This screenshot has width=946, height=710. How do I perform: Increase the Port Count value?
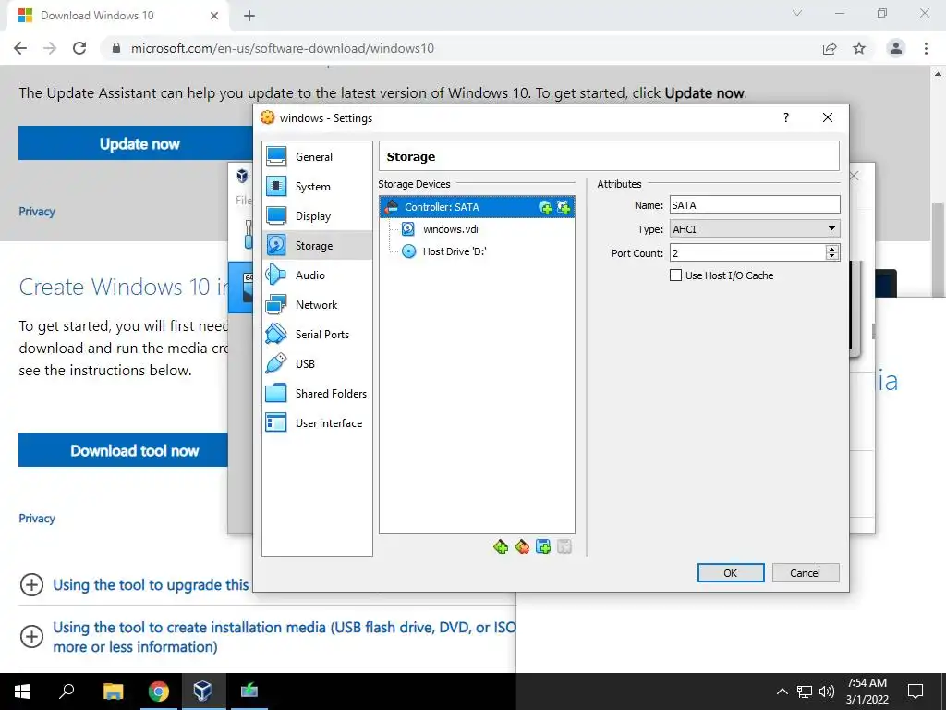click(832, 248)
